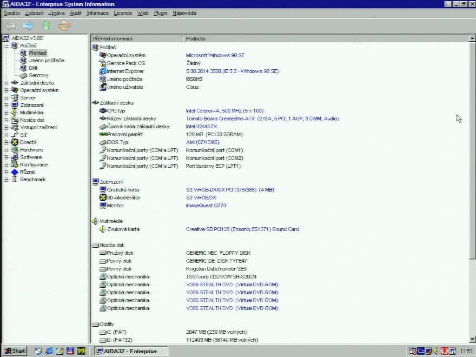The image size is (476, 357).
Task: Click the Hodnota column header
Action: (x=270, y=39)
